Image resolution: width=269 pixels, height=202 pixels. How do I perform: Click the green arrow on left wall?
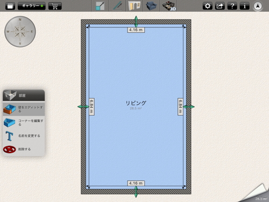pyautogui.click(x=83, y=107)
